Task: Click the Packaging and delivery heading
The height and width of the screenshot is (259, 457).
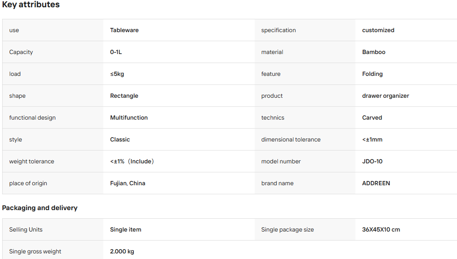Action: pyautogui.click(x=39, y=208)
